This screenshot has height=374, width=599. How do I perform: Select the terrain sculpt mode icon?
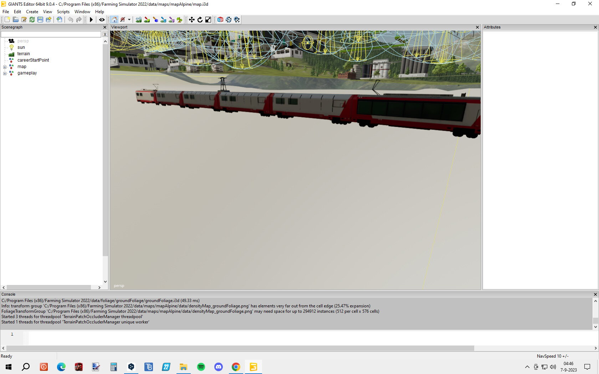[x=139, y=20]
